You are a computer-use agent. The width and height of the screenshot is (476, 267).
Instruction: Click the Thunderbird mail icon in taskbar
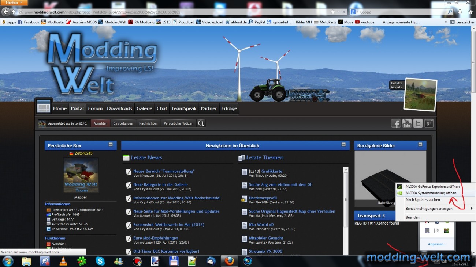(211, 261)
